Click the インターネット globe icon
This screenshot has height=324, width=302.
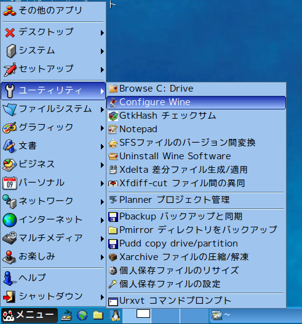pos(10,220)
